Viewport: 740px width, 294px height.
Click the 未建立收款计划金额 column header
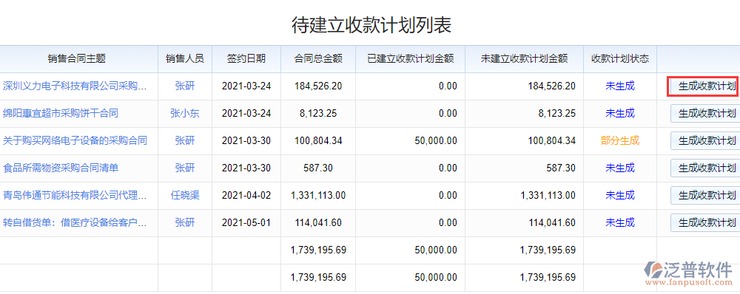coord(524,59)
